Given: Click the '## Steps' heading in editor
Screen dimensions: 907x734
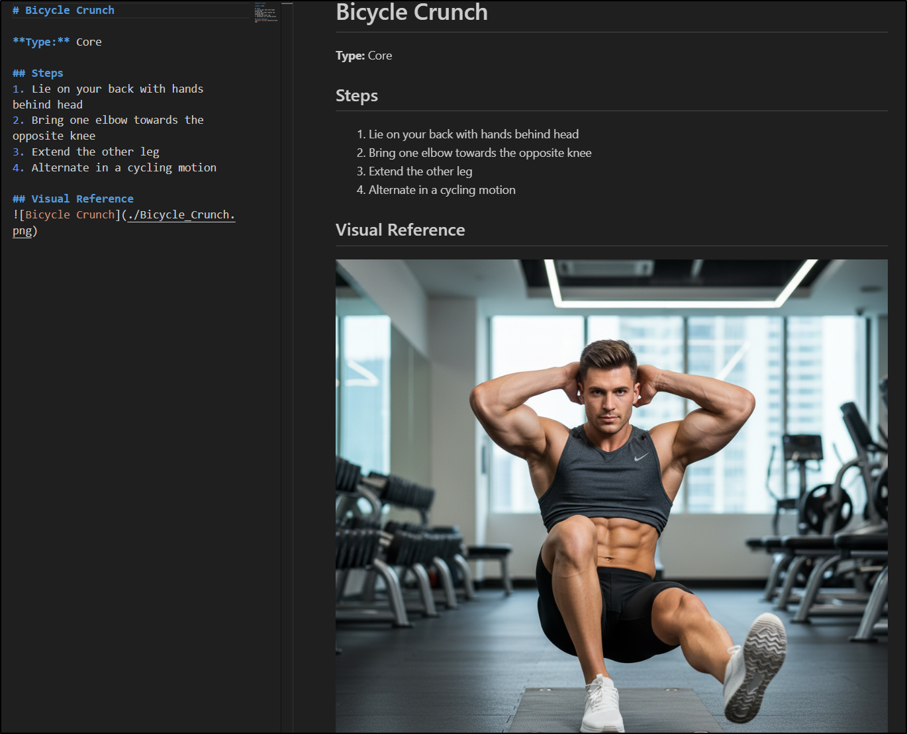Looking at the screenshot, I should pos(38,73).
